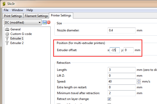Click the Lift Z input field
This screenshot has width=157, height=104.
tap(122, 76)
